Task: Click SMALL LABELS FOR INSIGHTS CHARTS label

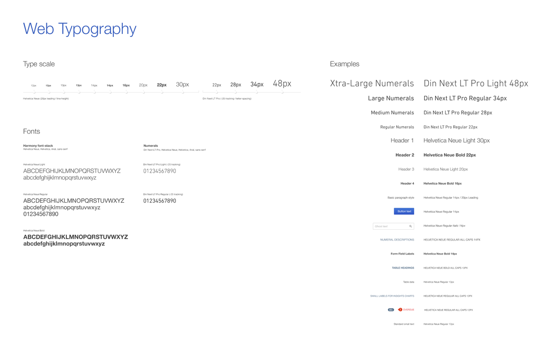Action: [392, 296]
